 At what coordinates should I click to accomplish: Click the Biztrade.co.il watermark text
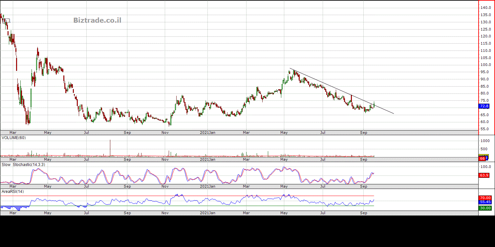[97, 20]
